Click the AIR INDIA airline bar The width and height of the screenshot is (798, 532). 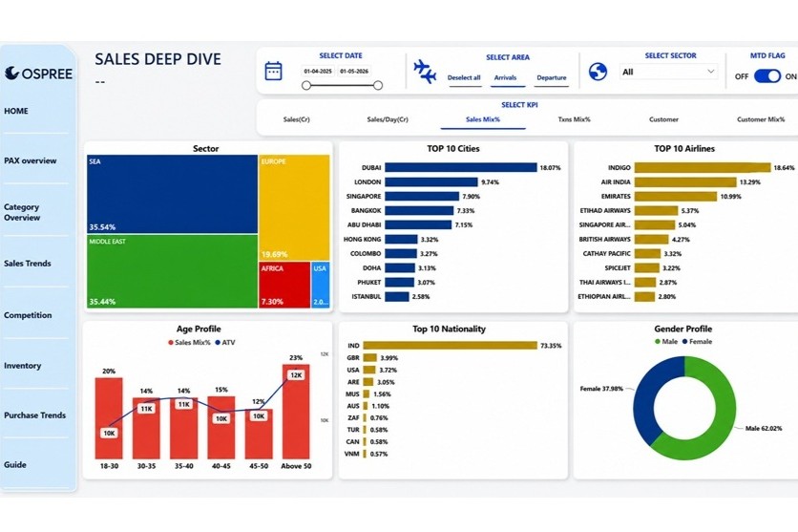(685, 181)
